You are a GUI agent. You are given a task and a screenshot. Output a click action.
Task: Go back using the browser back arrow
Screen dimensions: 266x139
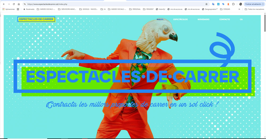click(4, 4)
